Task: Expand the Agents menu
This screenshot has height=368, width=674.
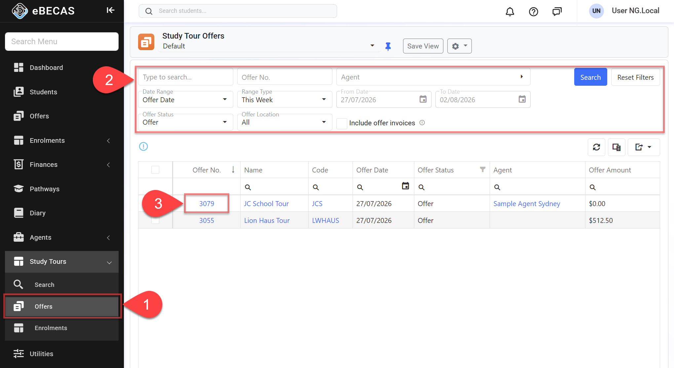Action: click(x=62, y=237)
